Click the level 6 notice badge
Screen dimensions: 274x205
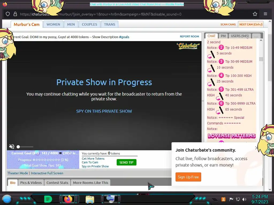221,103
